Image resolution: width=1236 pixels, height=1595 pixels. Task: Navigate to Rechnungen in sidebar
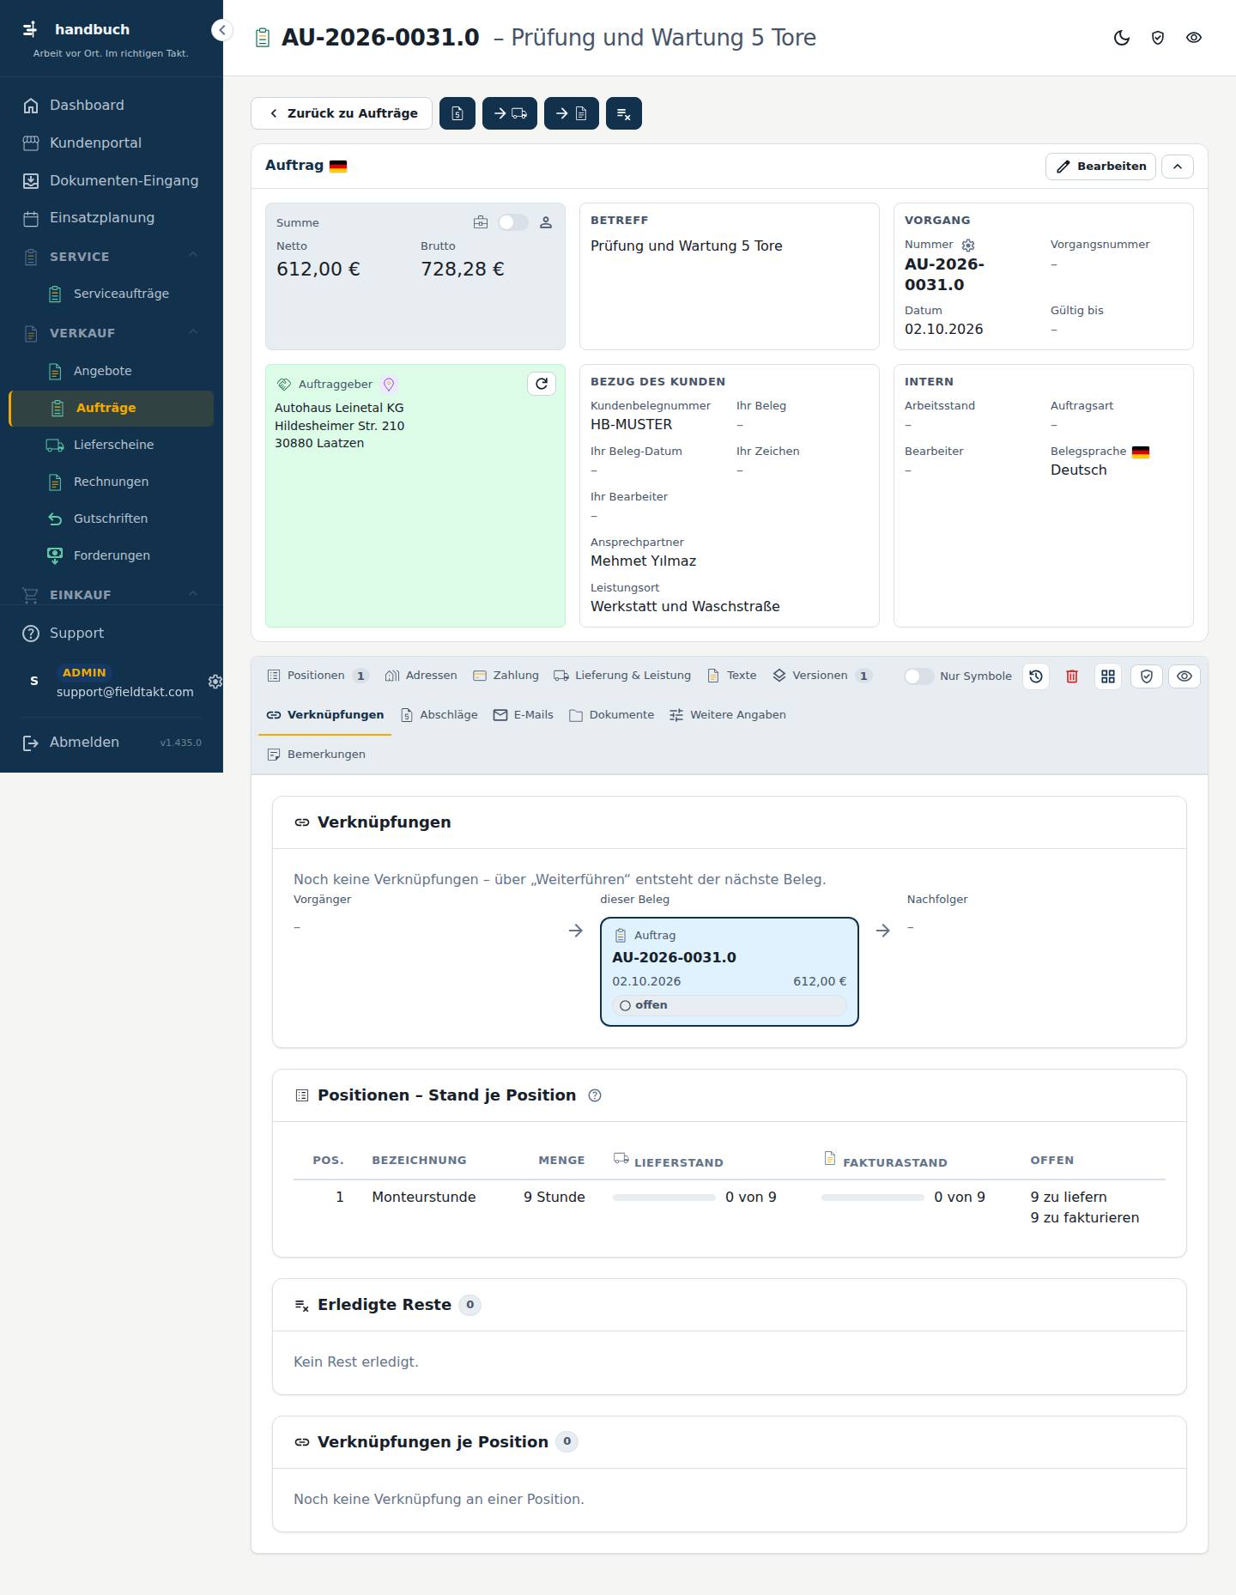pos(112,482)
